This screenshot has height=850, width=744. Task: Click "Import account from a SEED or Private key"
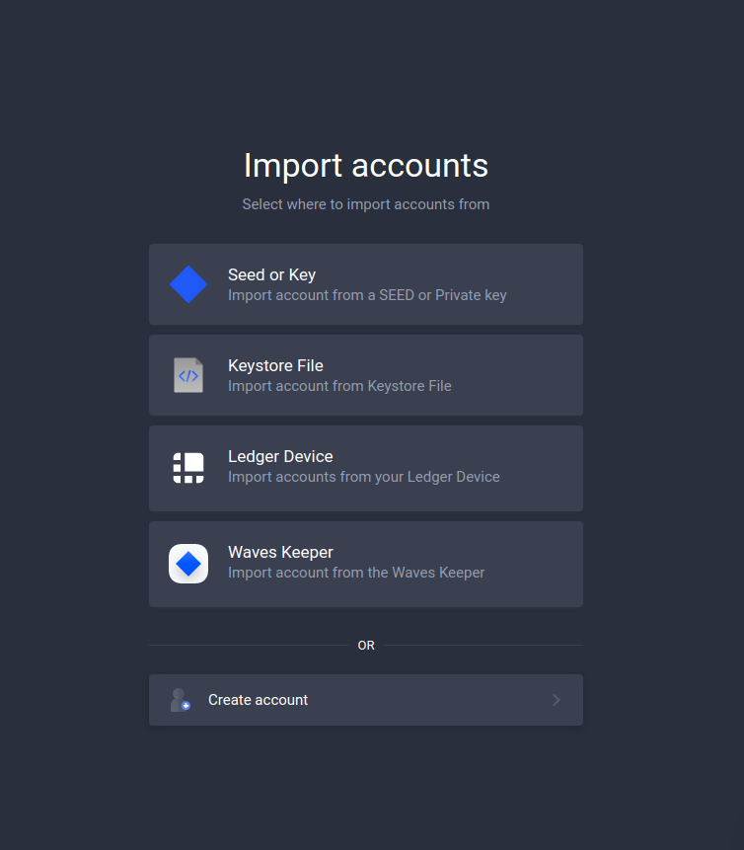(367, 295)
